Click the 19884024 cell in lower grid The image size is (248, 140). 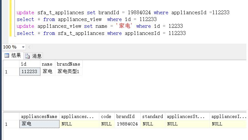coord(127,124)
